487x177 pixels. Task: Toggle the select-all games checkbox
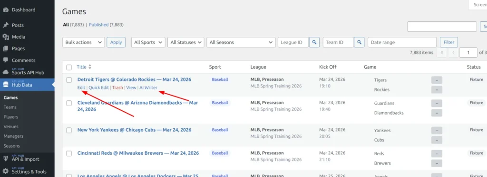tap(69, 67)
